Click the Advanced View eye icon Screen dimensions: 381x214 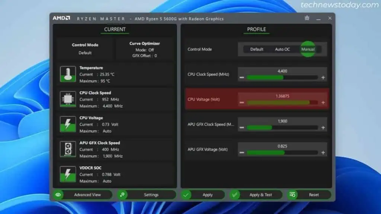point(58,194)
